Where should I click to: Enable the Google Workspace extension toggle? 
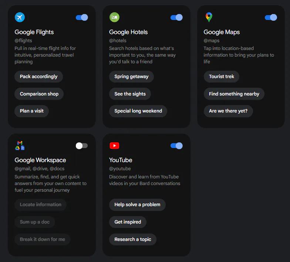pos(82,145)
